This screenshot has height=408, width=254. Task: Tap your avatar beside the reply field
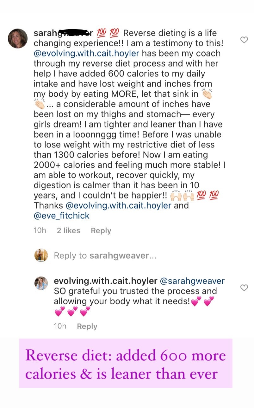(41, 255)
